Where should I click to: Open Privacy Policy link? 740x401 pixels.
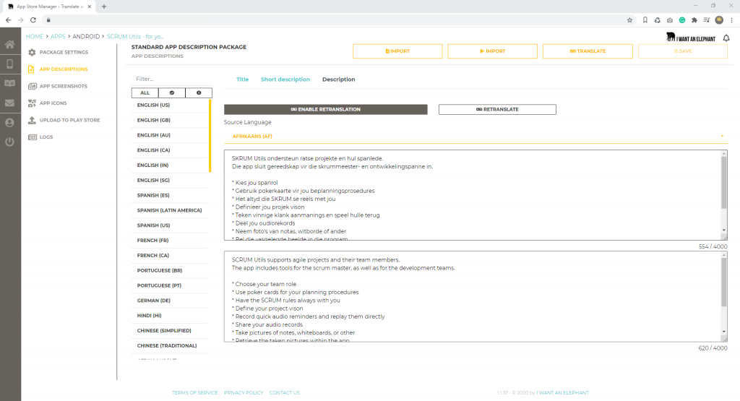tap(244, 393)
